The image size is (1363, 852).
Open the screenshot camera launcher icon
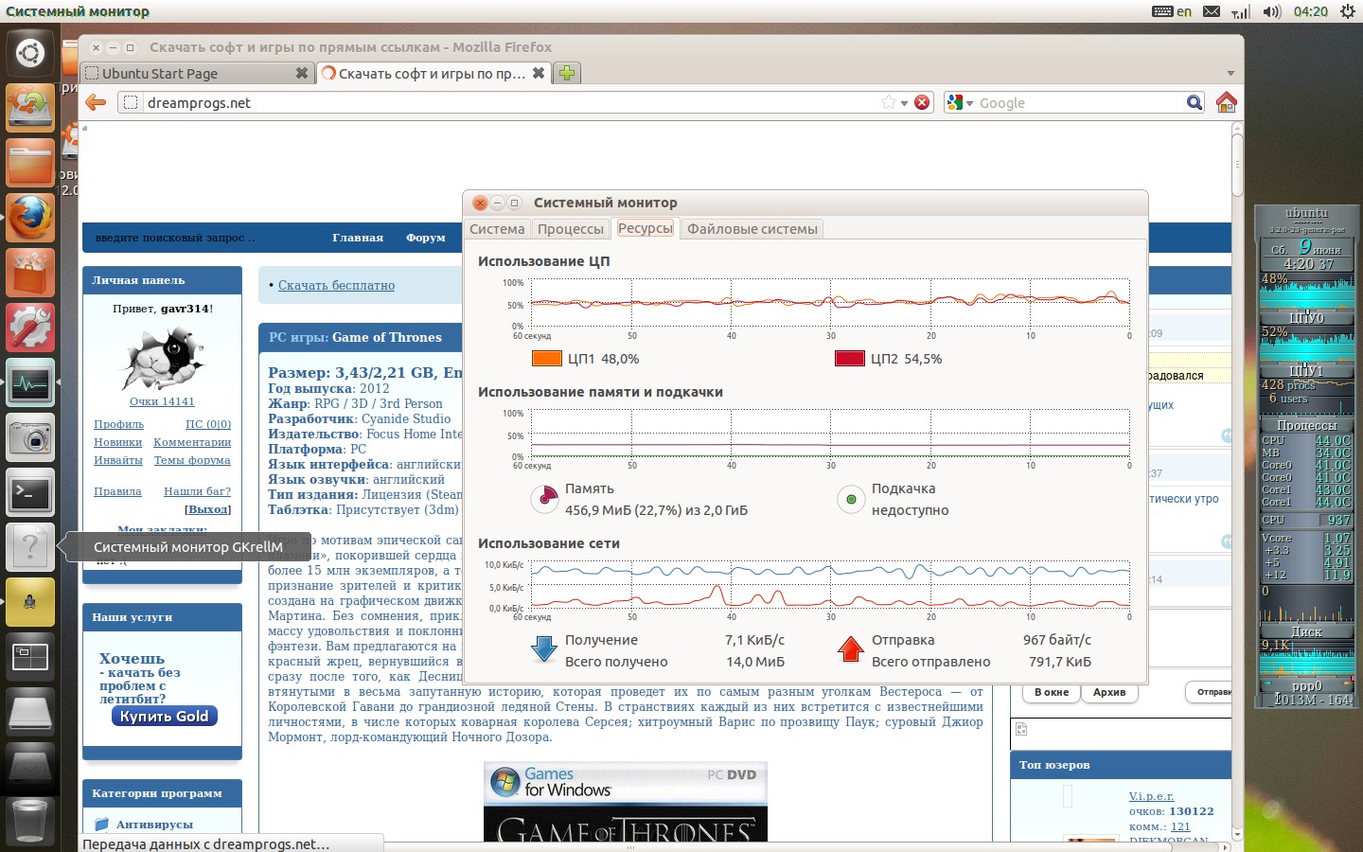29,437
